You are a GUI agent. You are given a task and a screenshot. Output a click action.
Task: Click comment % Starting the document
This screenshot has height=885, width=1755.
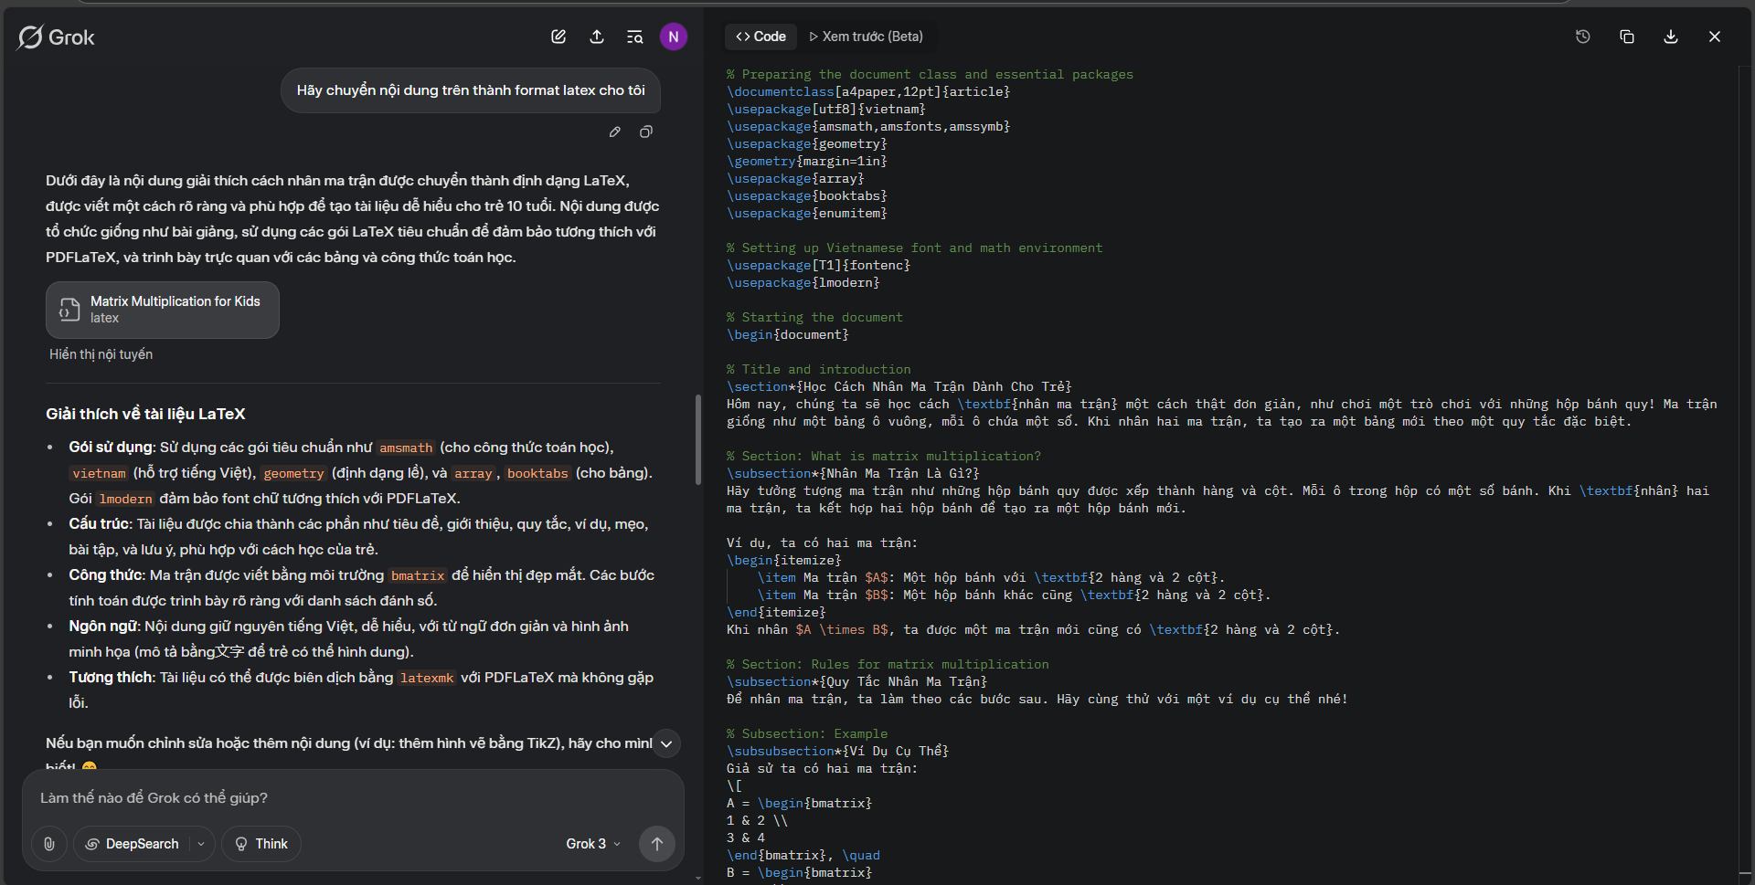[x=814, y=318]
